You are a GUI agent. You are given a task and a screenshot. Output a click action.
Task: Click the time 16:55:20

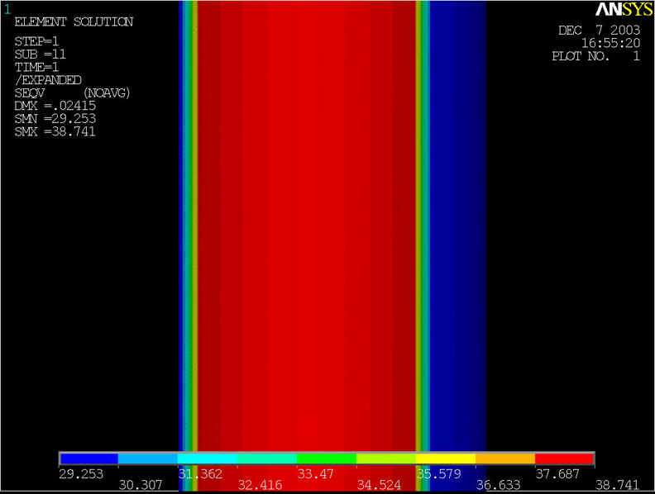(x=610, y=44)
